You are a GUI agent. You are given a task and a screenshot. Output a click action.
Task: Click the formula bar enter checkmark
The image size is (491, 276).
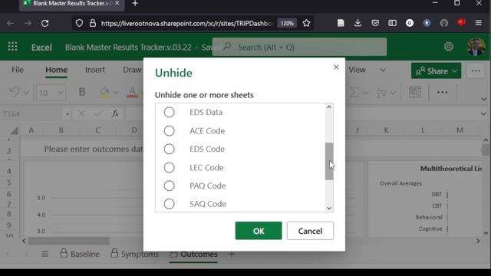[x=98, y=113]
